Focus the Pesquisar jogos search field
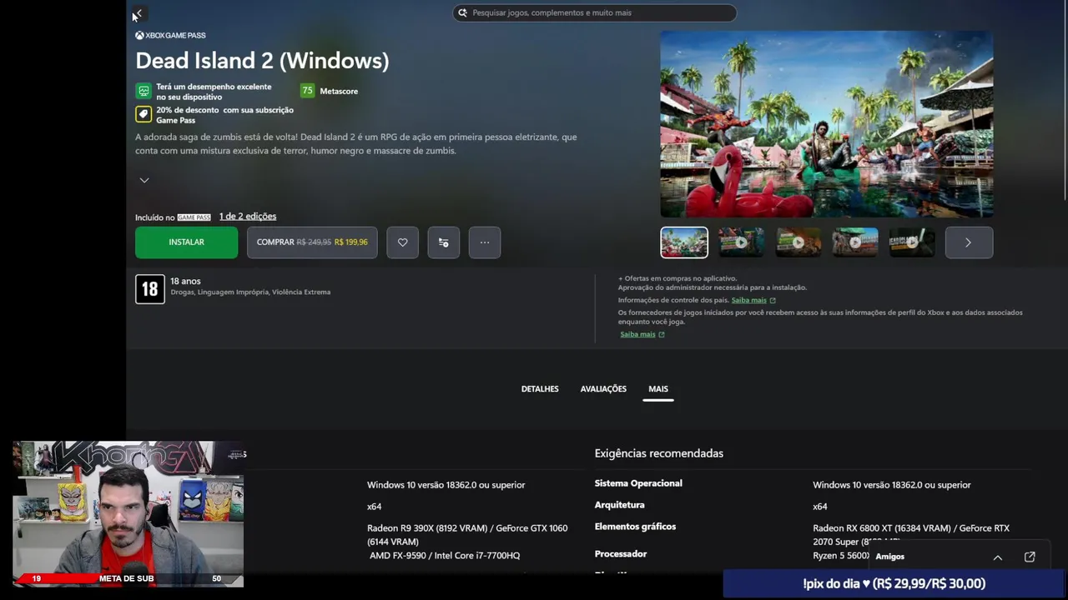1068x600 pixels. point(594,12)
